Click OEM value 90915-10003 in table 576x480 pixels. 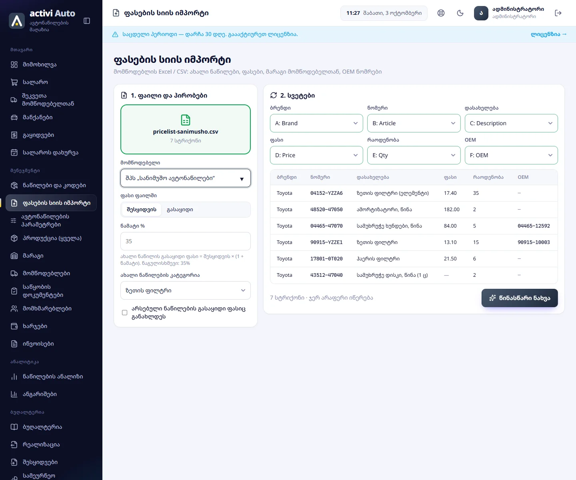[534, 242]
